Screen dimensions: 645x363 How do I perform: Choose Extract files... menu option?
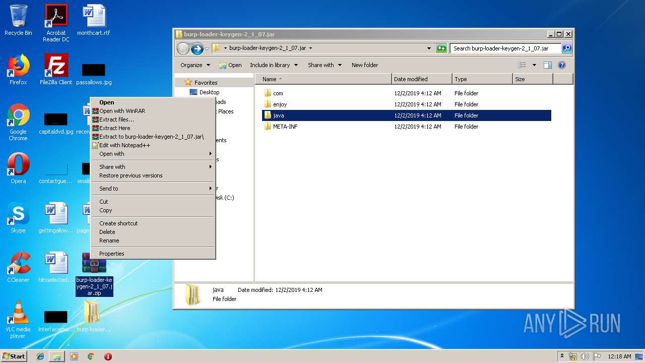[x=153, y=119]
